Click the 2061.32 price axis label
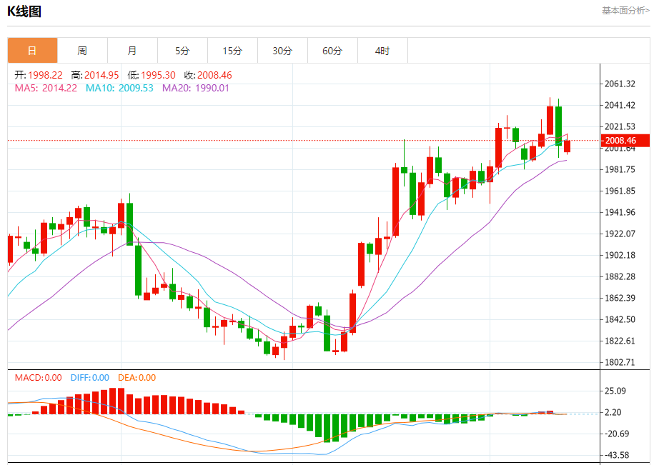The image size is (659, 465). pyautogui.click(x=620, y=84)
